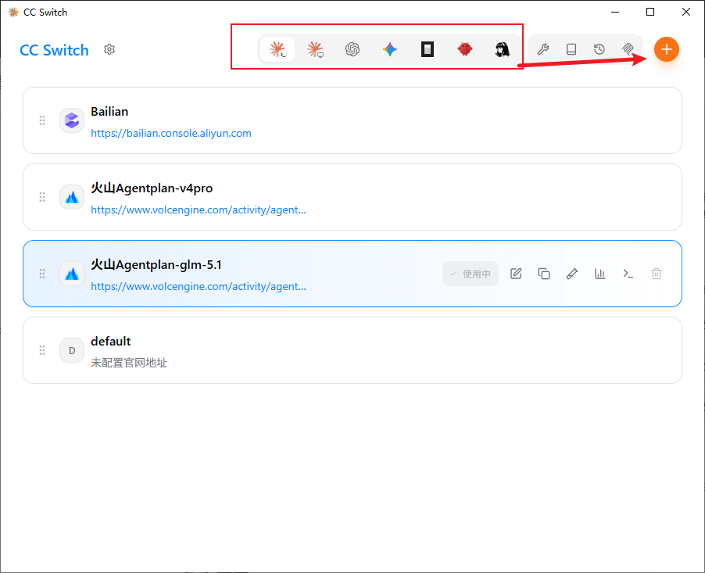
Task: Click the paperclip icon in toolbar
Action: (x=628, y=49)
